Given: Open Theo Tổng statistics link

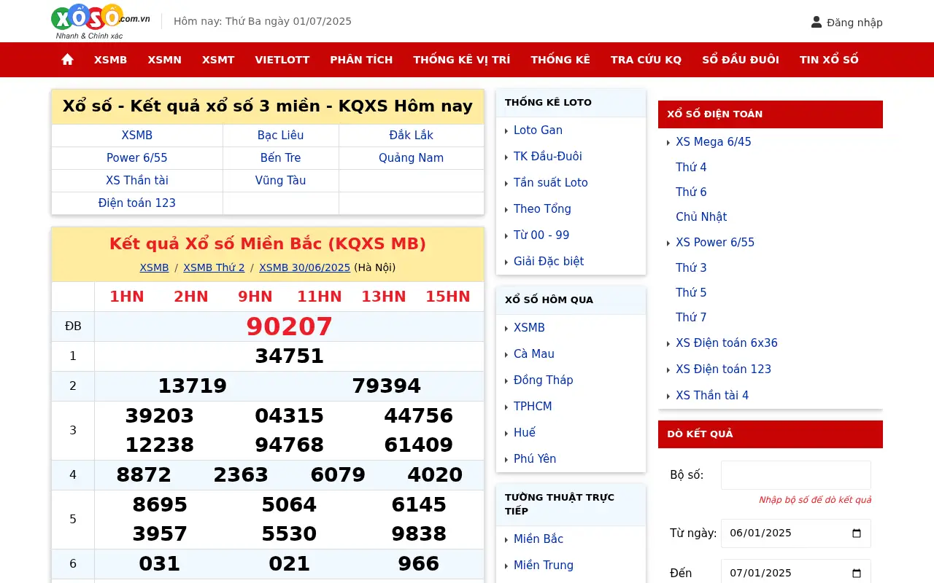Looking at the screenshot, I should [542, 209].
